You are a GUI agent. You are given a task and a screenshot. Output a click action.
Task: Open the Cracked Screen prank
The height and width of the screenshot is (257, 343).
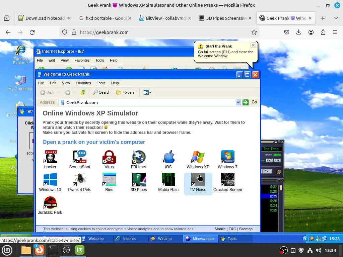coord(227,182)
